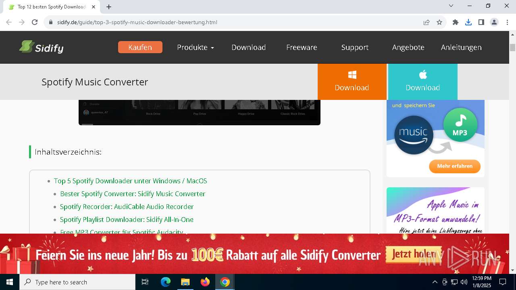The image size is (516, 290).
Task: Toggle Chrome side panel
Action: click(x=481, y=22)
